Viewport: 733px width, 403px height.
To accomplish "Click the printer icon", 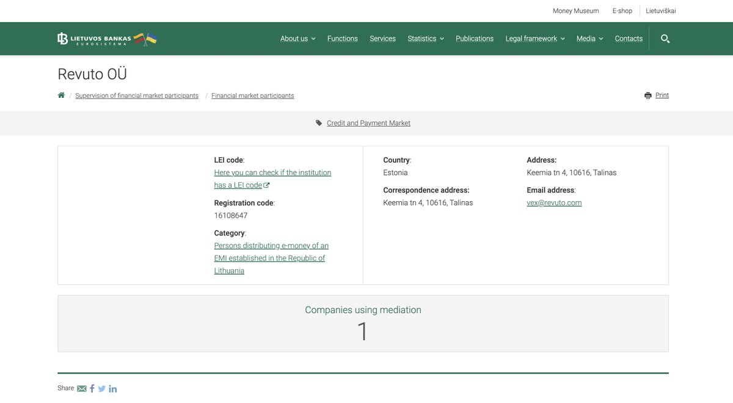I will tap(648, 95).
